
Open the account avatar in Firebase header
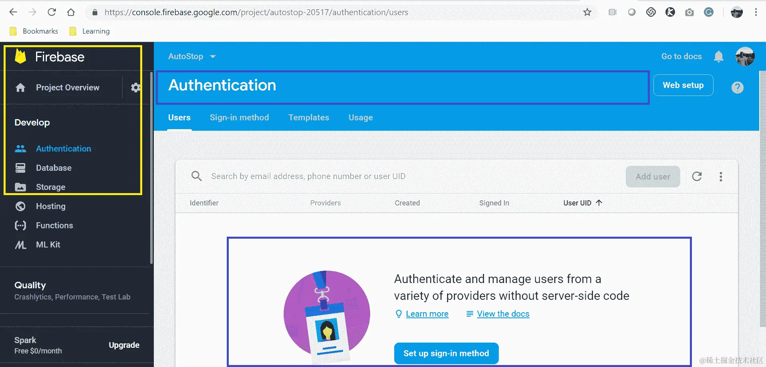pos(745,56)
